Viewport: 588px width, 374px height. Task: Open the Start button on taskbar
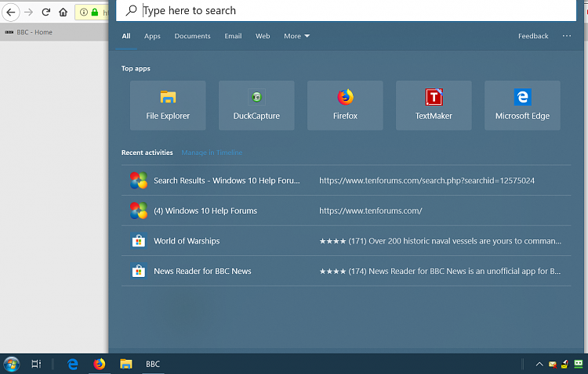[11, 364]
